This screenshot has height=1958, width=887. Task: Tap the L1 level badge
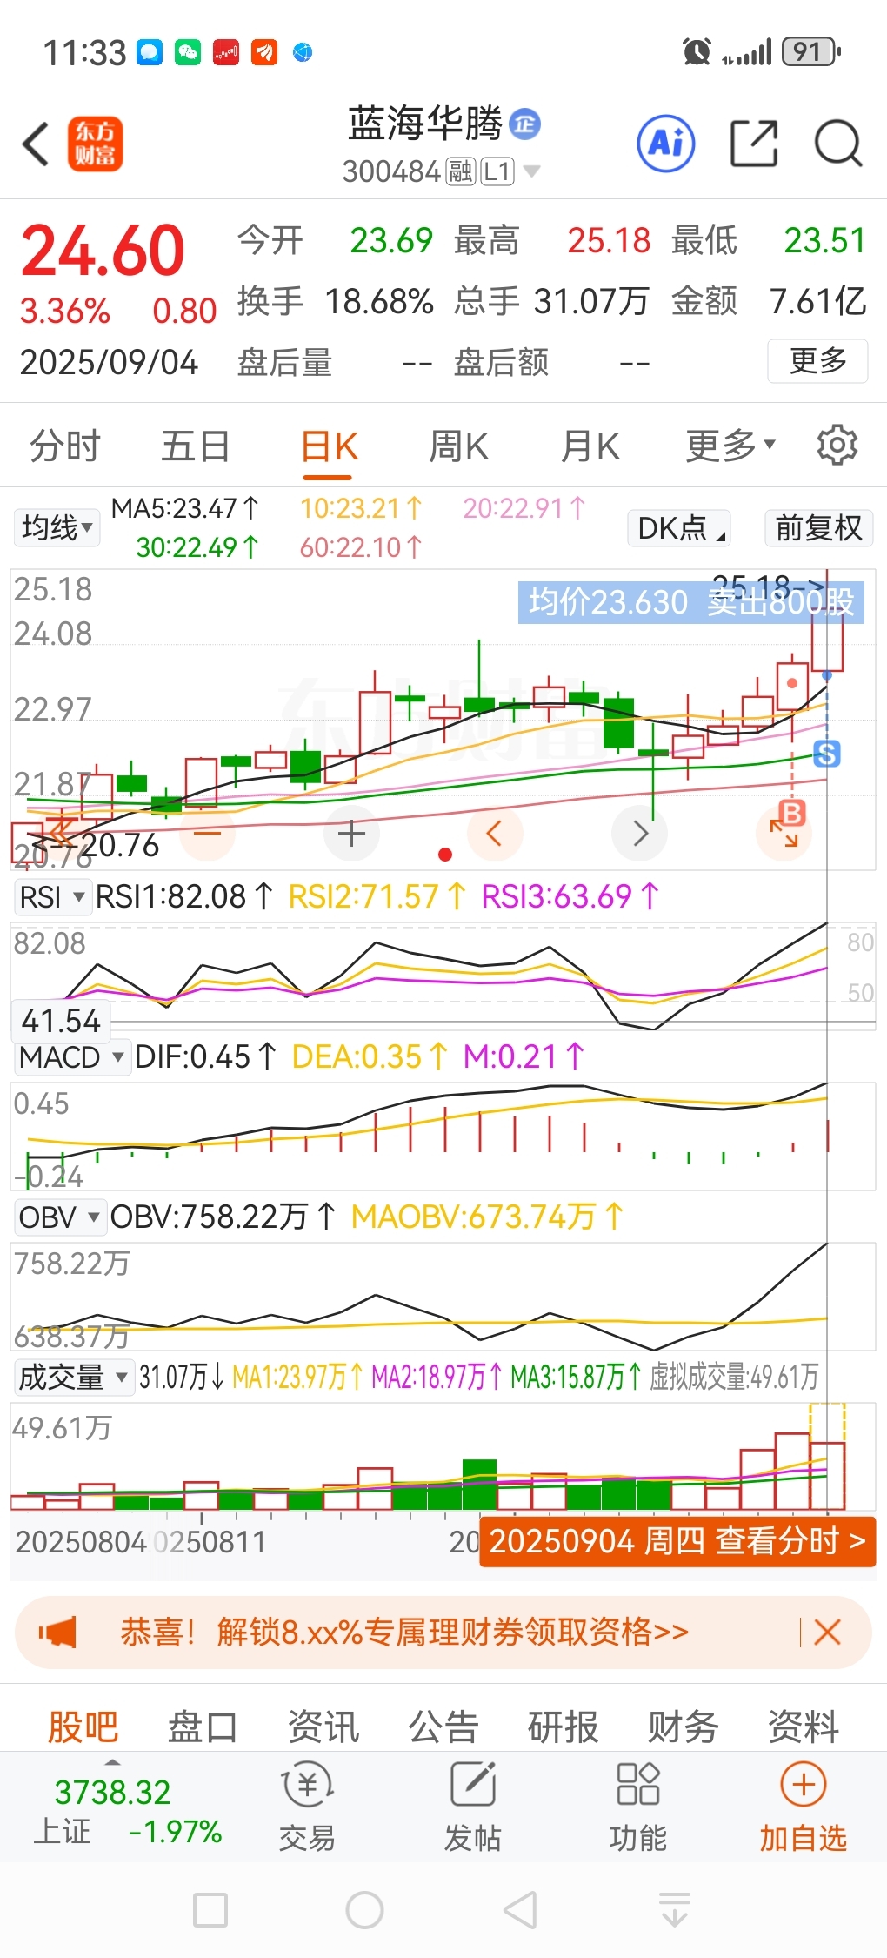pos(498,172)
